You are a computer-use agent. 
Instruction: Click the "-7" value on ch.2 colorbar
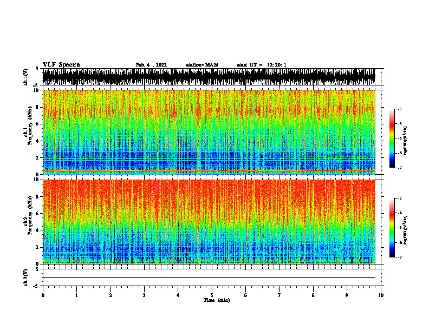pos(400,257)
